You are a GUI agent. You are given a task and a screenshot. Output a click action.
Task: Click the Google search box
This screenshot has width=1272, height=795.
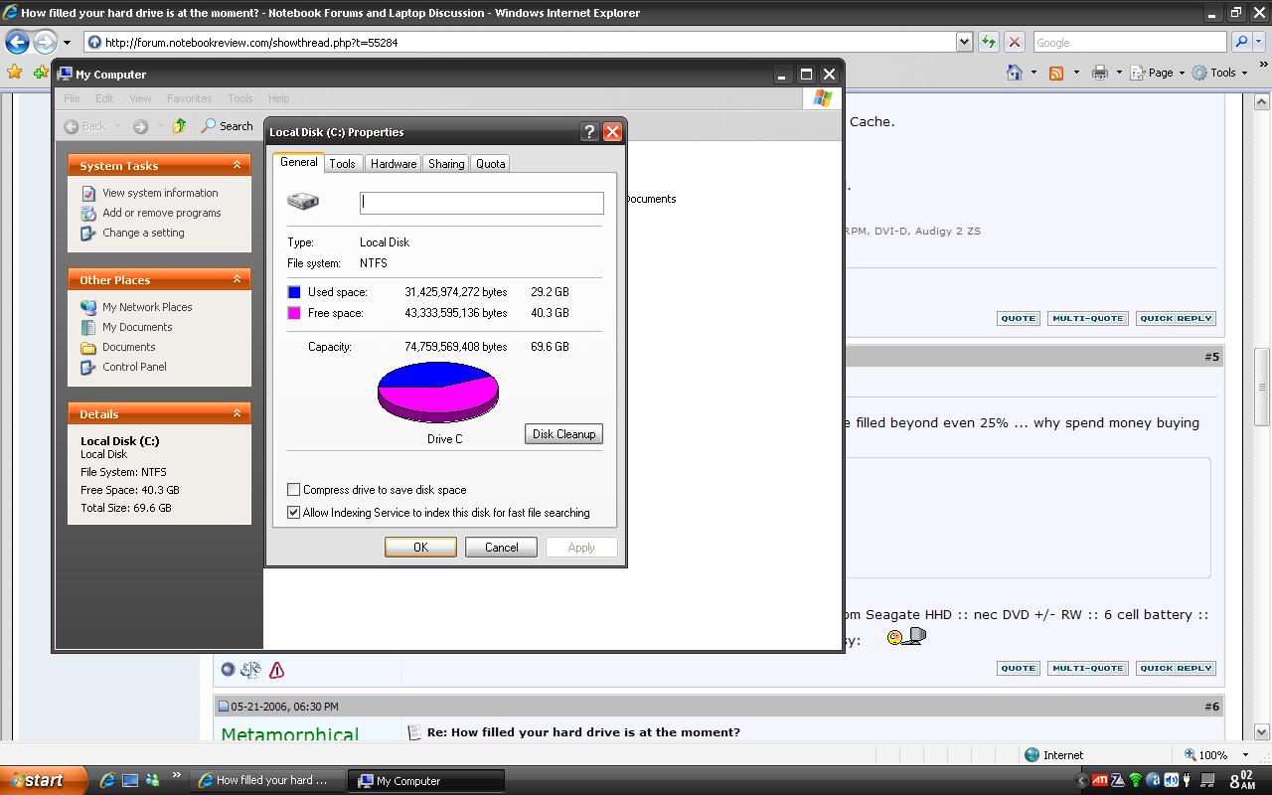tap(1129, 42)
